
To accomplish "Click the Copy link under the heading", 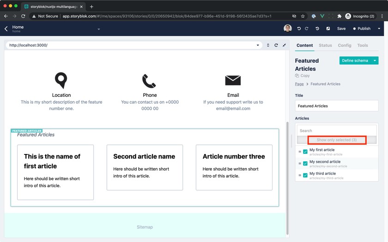I will (x=305, y=76).
